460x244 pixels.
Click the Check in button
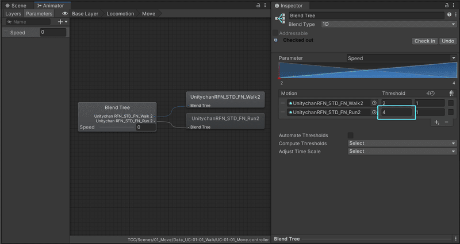point(425,41)
